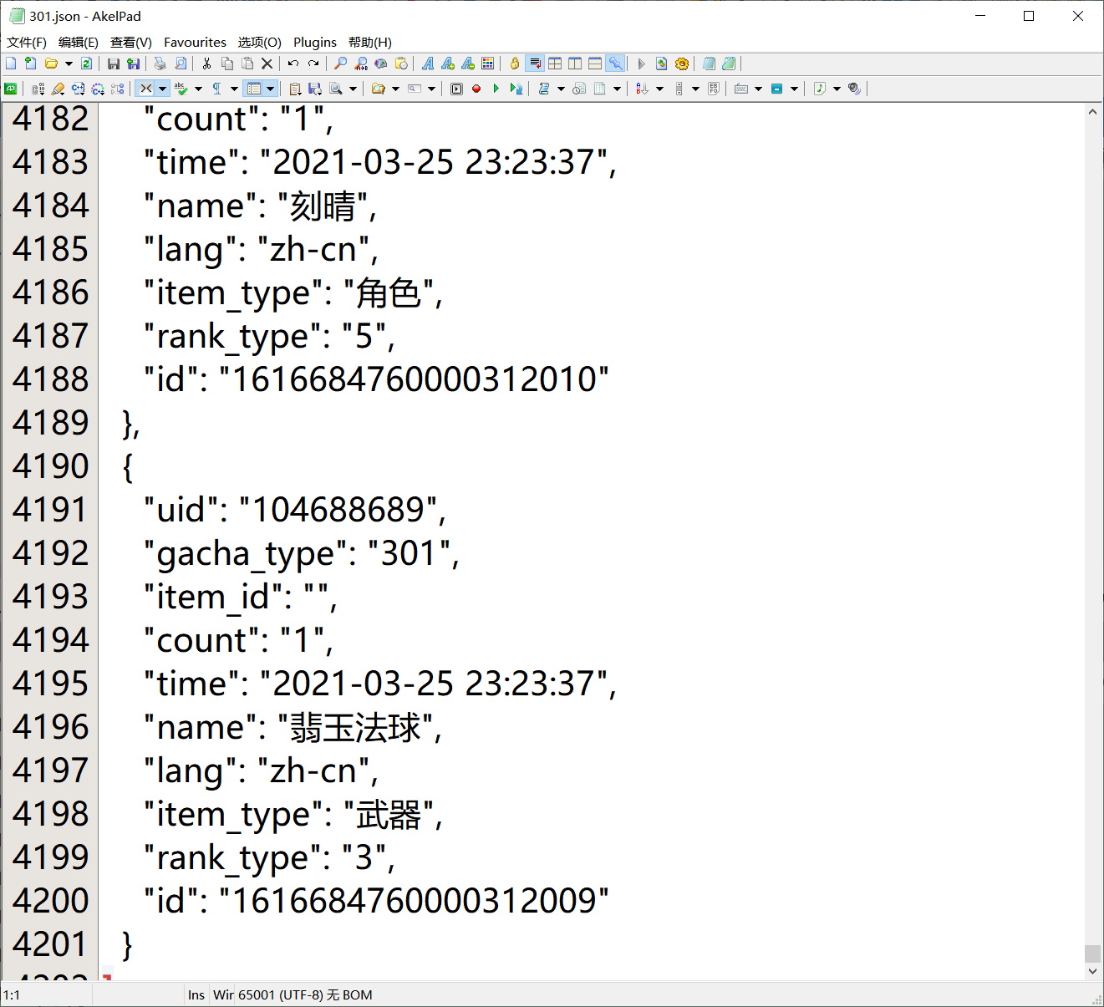Start macro recording with red dot icon
The width and height of the screenshot is (1104, 1007).
(x=476, y=88)
